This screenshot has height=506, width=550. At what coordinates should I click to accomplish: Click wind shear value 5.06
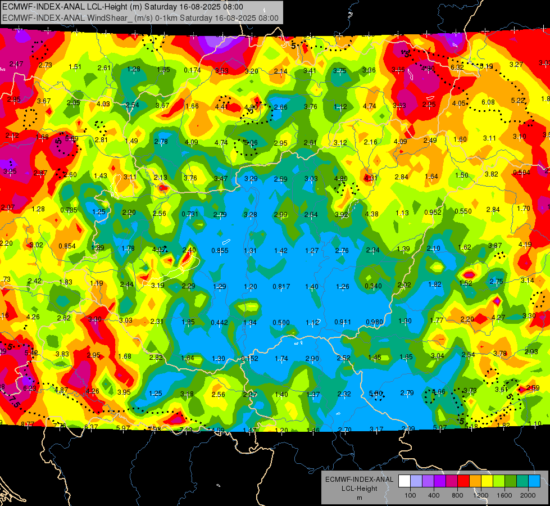(x=251, y=143)
